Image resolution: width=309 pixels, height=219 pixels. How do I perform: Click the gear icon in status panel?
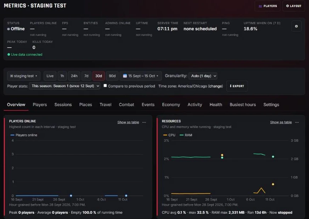pyautogui.click(x=296, y=26)
